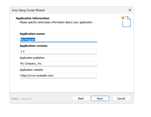Click the 'Application Information' heading
Viewport: 151px width, 117px height.
33,18
